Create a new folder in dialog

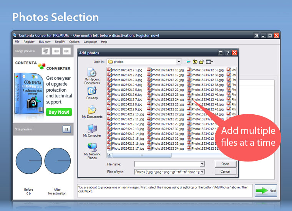(202, 62)
